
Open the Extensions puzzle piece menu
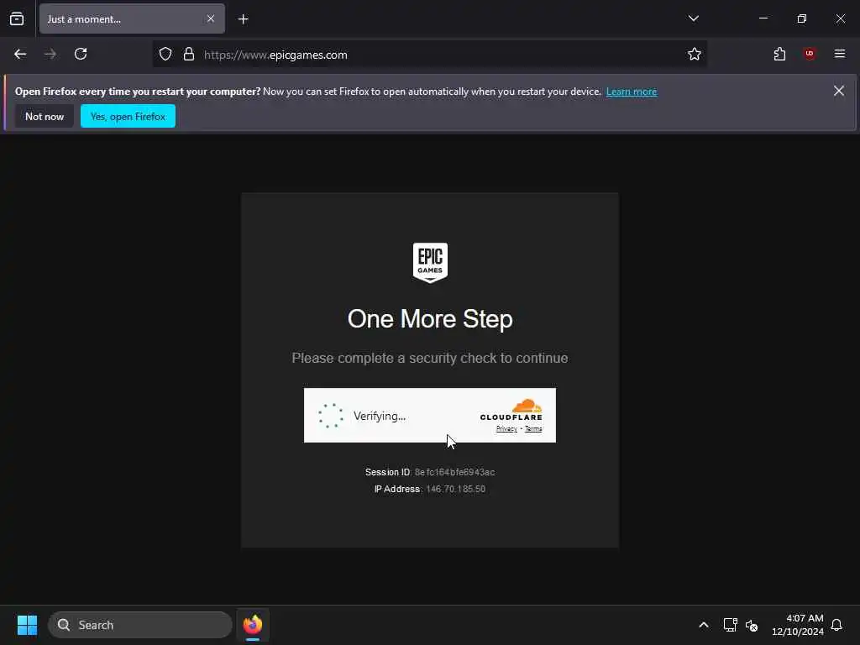point(779,54)
